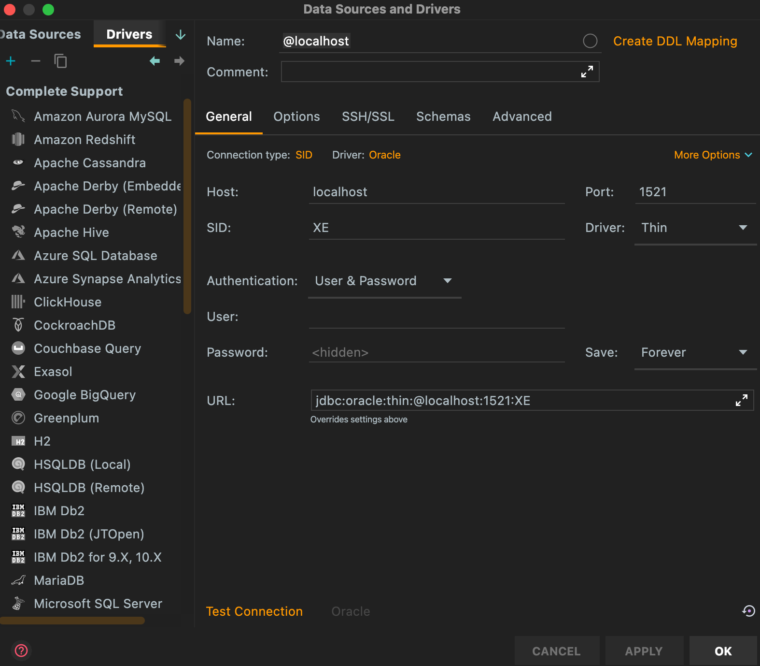Switch to the Advanced tab
760x666 pixels.
tap(522, 116)
